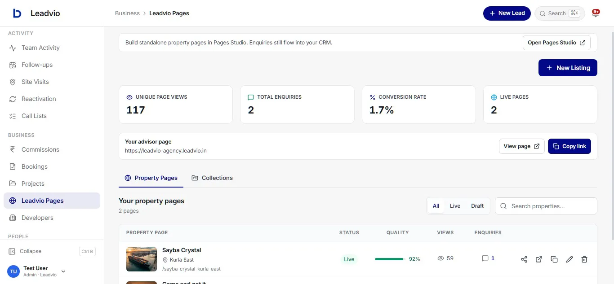Click the TU user avatar
This screenshot has width=614, height=284.
[13, 271]
